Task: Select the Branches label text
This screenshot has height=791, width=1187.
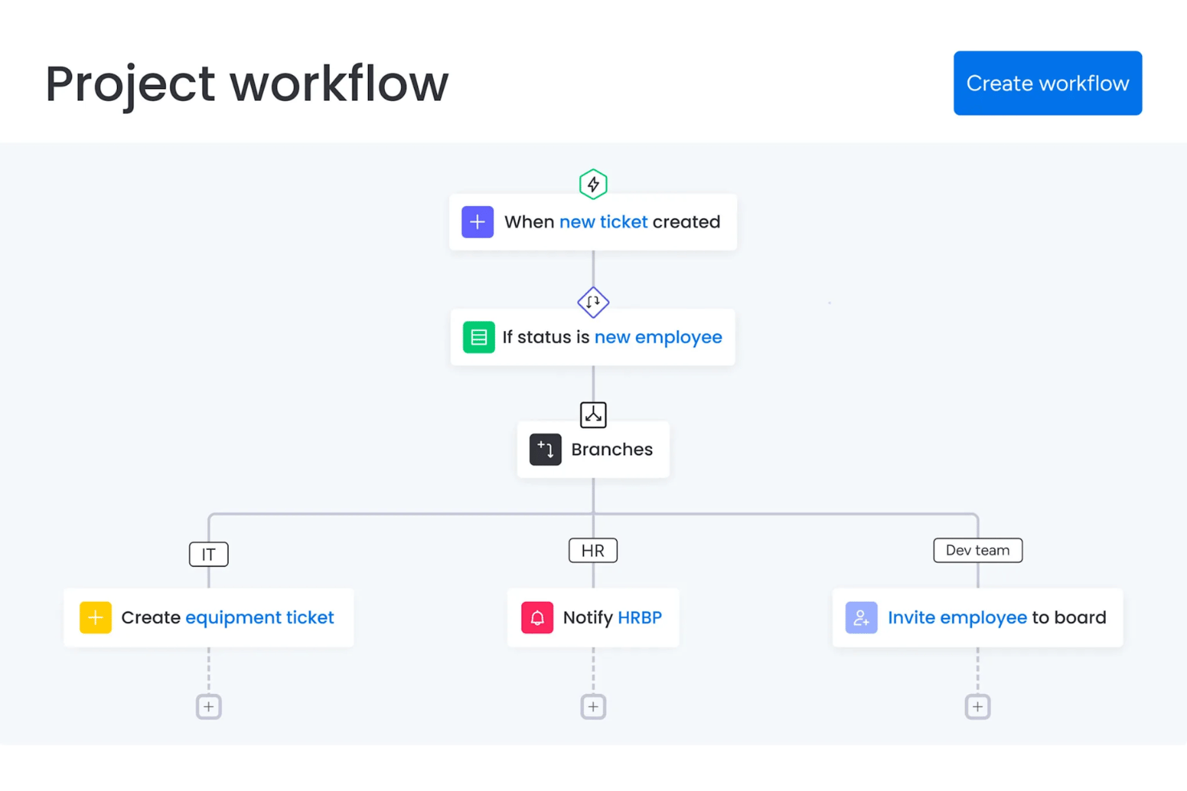Action: tap(612, 450)
